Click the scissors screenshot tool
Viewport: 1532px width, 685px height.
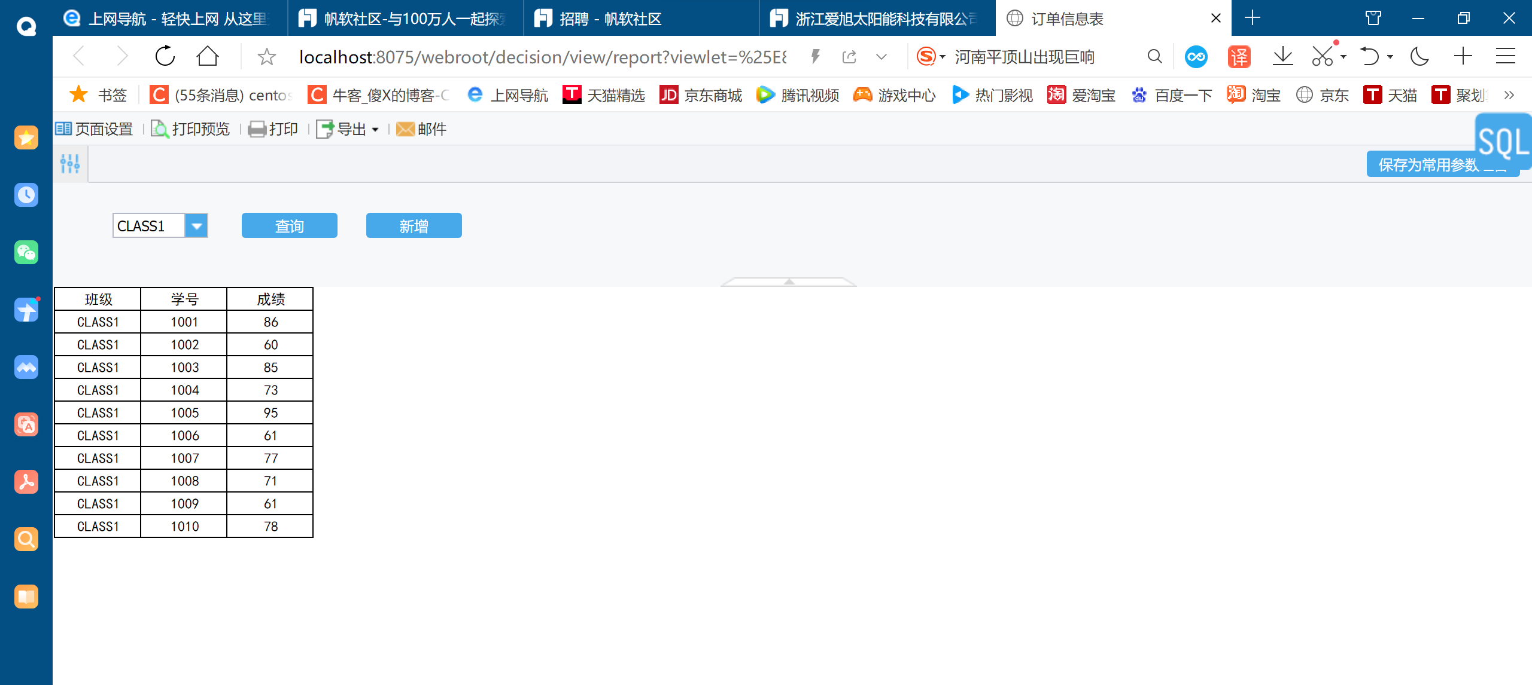(x=1323, y=57)
